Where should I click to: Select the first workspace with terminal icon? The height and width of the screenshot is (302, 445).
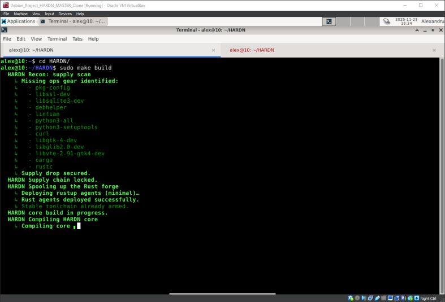[x=329, y=21]
